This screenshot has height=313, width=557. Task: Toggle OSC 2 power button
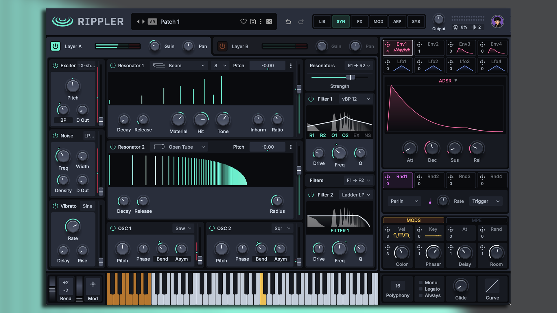212,228
